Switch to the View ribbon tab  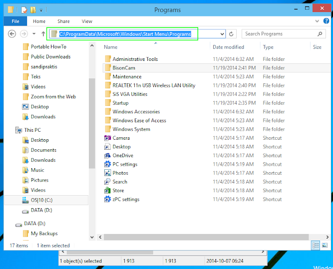87,21
